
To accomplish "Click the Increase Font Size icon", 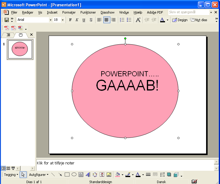I will click(138, 20).
